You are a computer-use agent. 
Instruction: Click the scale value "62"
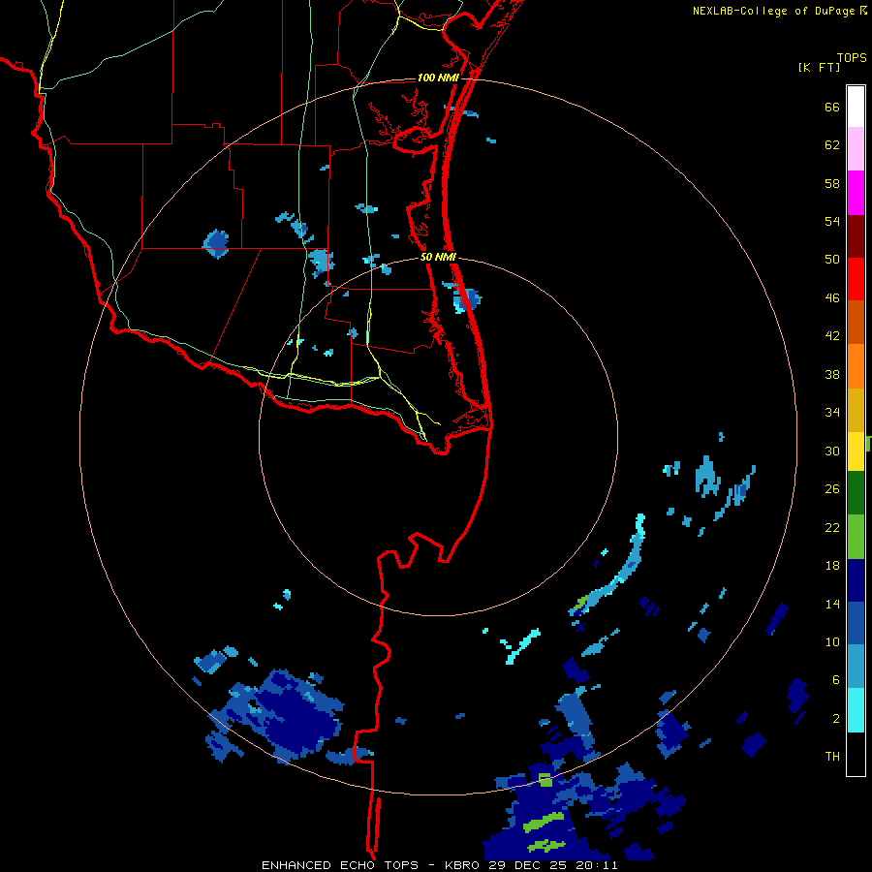[x=832, y=145]
